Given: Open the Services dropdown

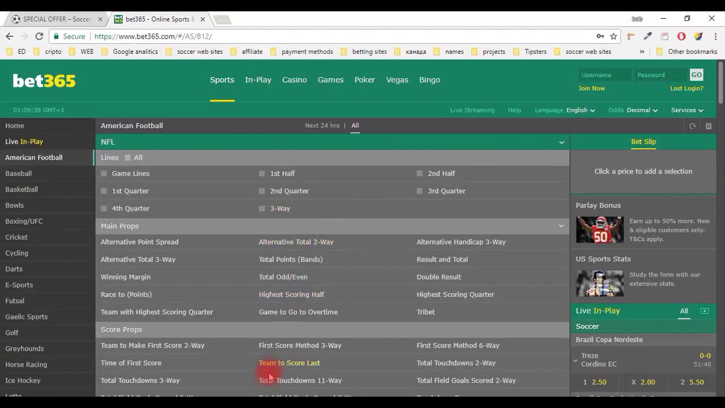Looking at the screenshot, I should tap(687, 110).
